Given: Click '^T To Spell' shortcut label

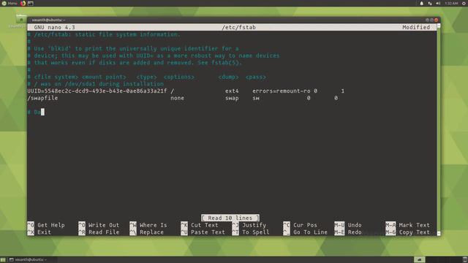Looking at the screenshot, I should coord(251,232).
